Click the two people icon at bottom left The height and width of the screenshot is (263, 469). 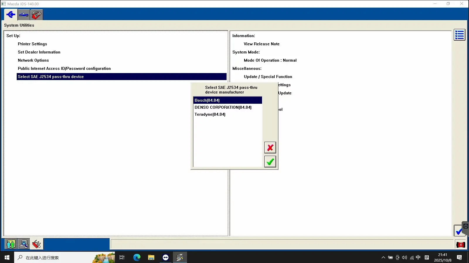coord(11,244)
